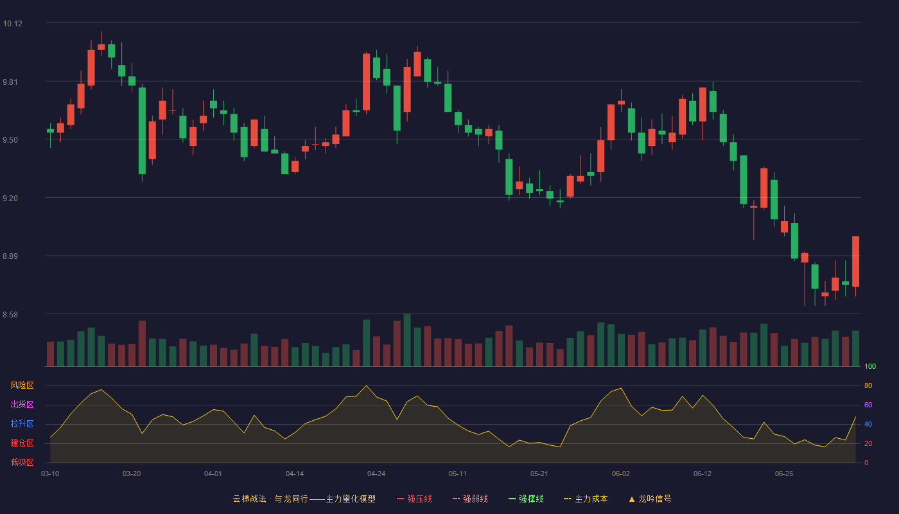
Task: Click the red 20 indicator axis value
Action: point(868,443)
